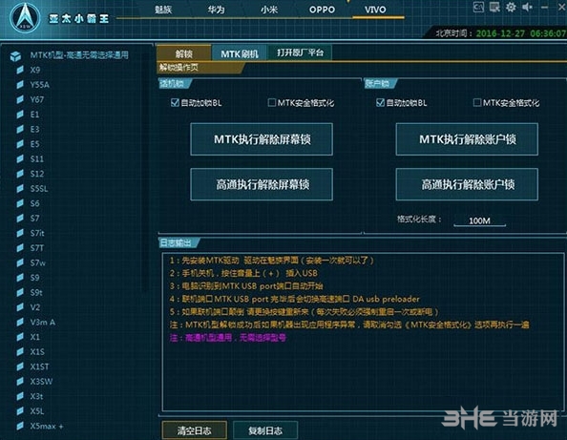Click the pink 高通机型通用 note in log
567x440 pixels.
point(228,338)
